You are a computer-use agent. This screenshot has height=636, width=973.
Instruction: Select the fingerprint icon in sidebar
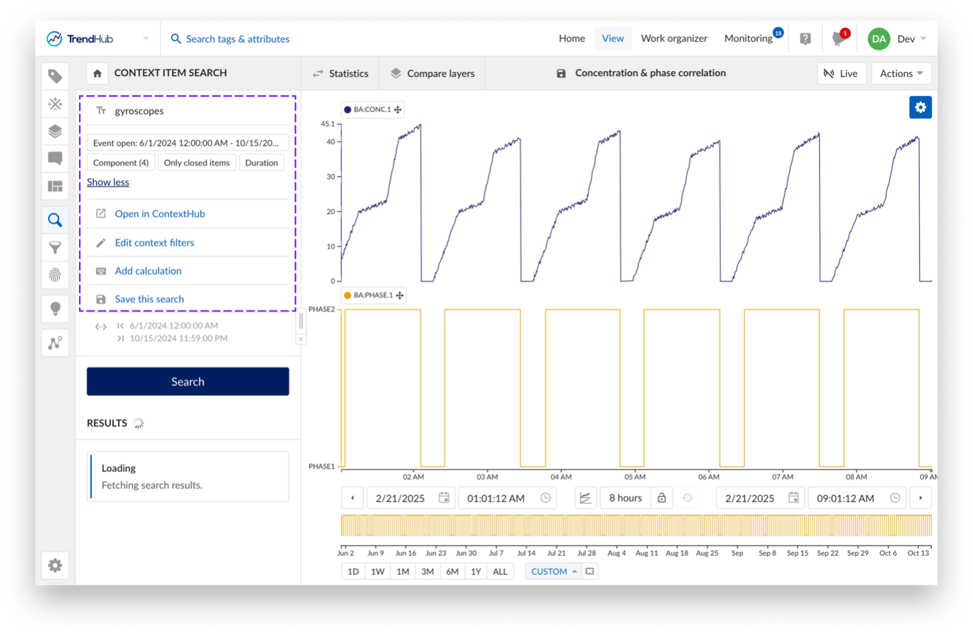[55, 275]
